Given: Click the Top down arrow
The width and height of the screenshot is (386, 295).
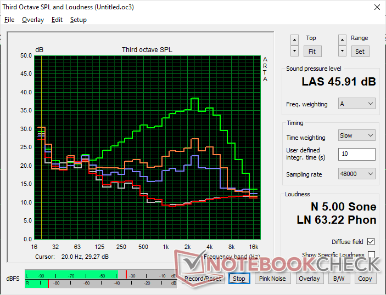Looking at the screenshot, I should [x=295, y=51].
